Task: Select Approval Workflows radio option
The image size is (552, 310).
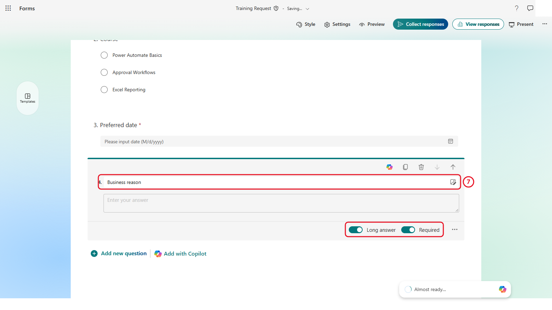Action: click(104, 72)
